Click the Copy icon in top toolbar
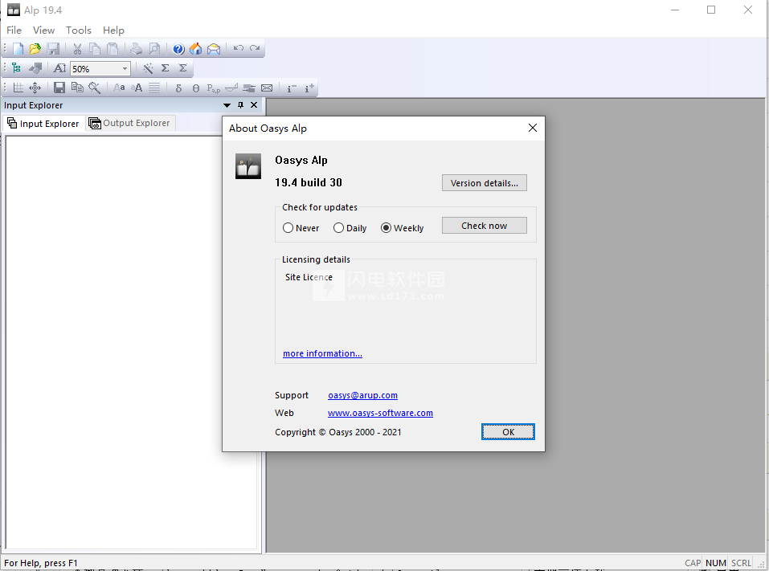The height and width of the screenshot is (571, 769). click(x=95, y=48)
